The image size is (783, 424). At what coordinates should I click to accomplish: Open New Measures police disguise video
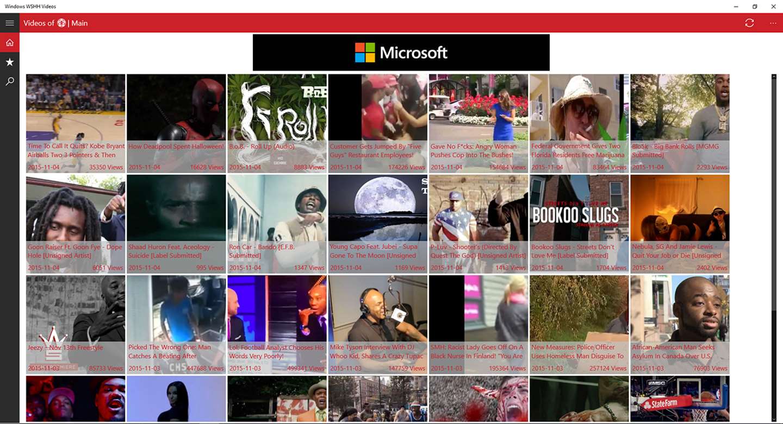(579, 324)
